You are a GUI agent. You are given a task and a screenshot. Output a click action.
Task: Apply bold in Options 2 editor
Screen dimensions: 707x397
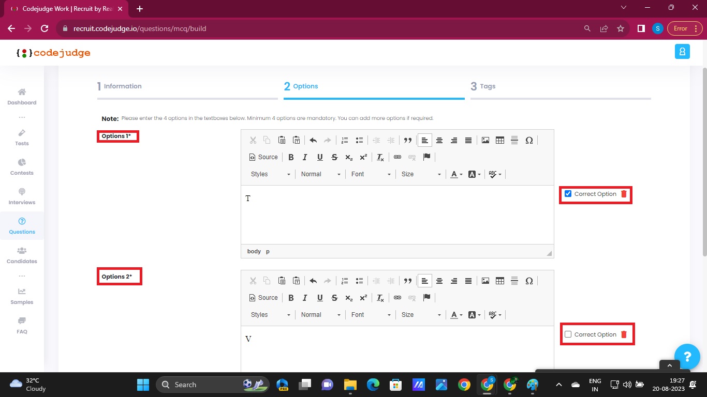(291, 298)
